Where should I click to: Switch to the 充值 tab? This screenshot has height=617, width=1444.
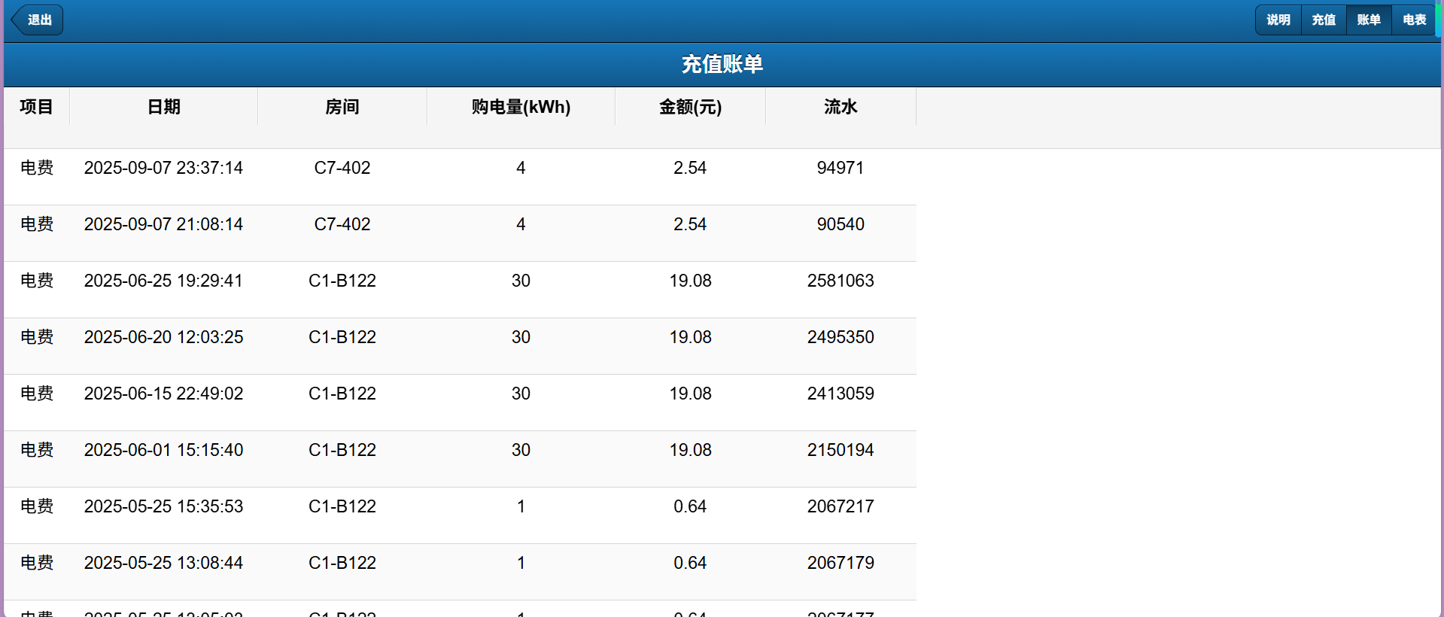pyautogui.click(x=1323, y=20)
